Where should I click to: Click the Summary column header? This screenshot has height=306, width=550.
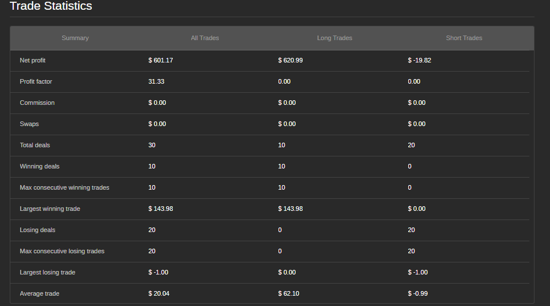click(x=75, y=38)
